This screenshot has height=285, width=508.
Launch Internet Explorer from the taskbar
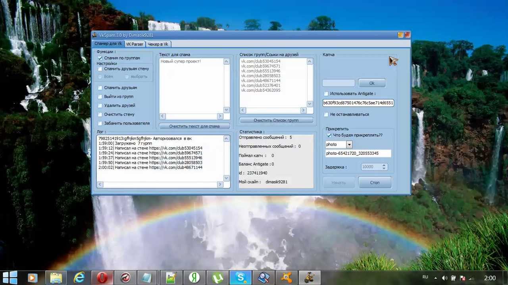(x=79, y=277)
